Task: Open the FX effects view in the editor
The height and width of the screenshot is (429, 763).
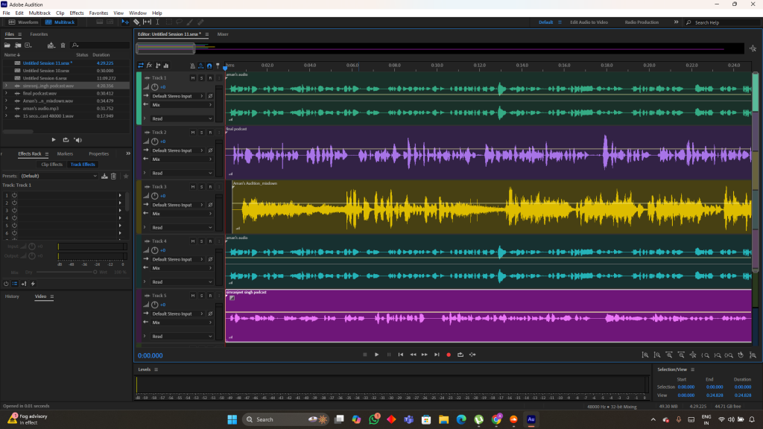Action: coord(149,66)
